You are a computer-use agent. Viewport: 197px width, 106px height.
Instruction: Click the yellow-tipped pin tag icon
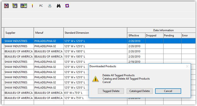pyautogui.click(x=32, y=6)
